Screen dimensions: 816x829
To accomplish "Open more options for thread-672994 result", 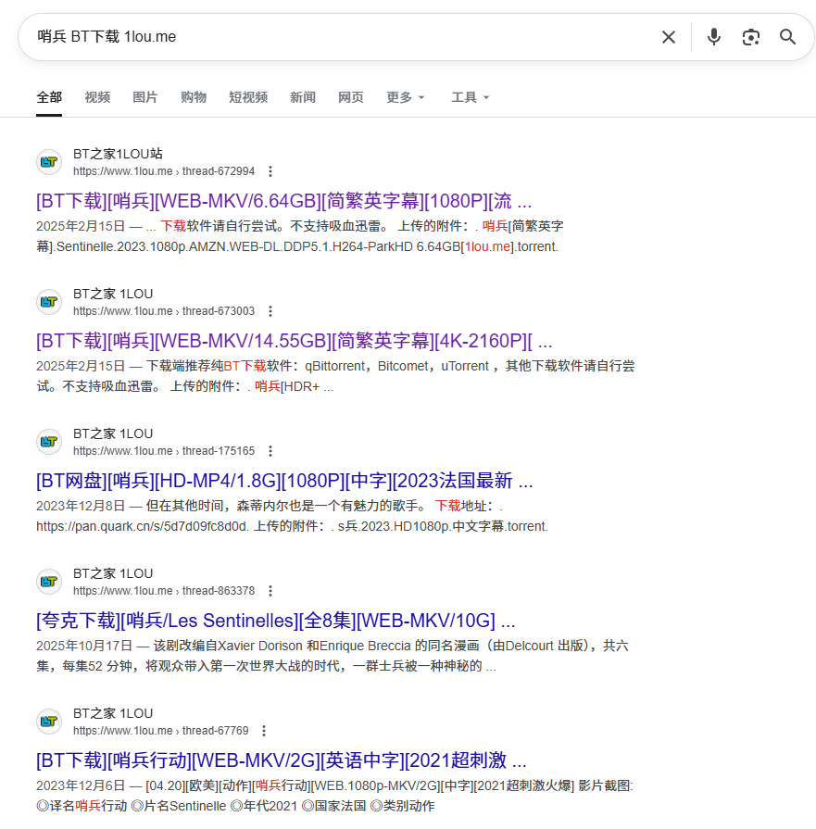I will coord(270,171).
